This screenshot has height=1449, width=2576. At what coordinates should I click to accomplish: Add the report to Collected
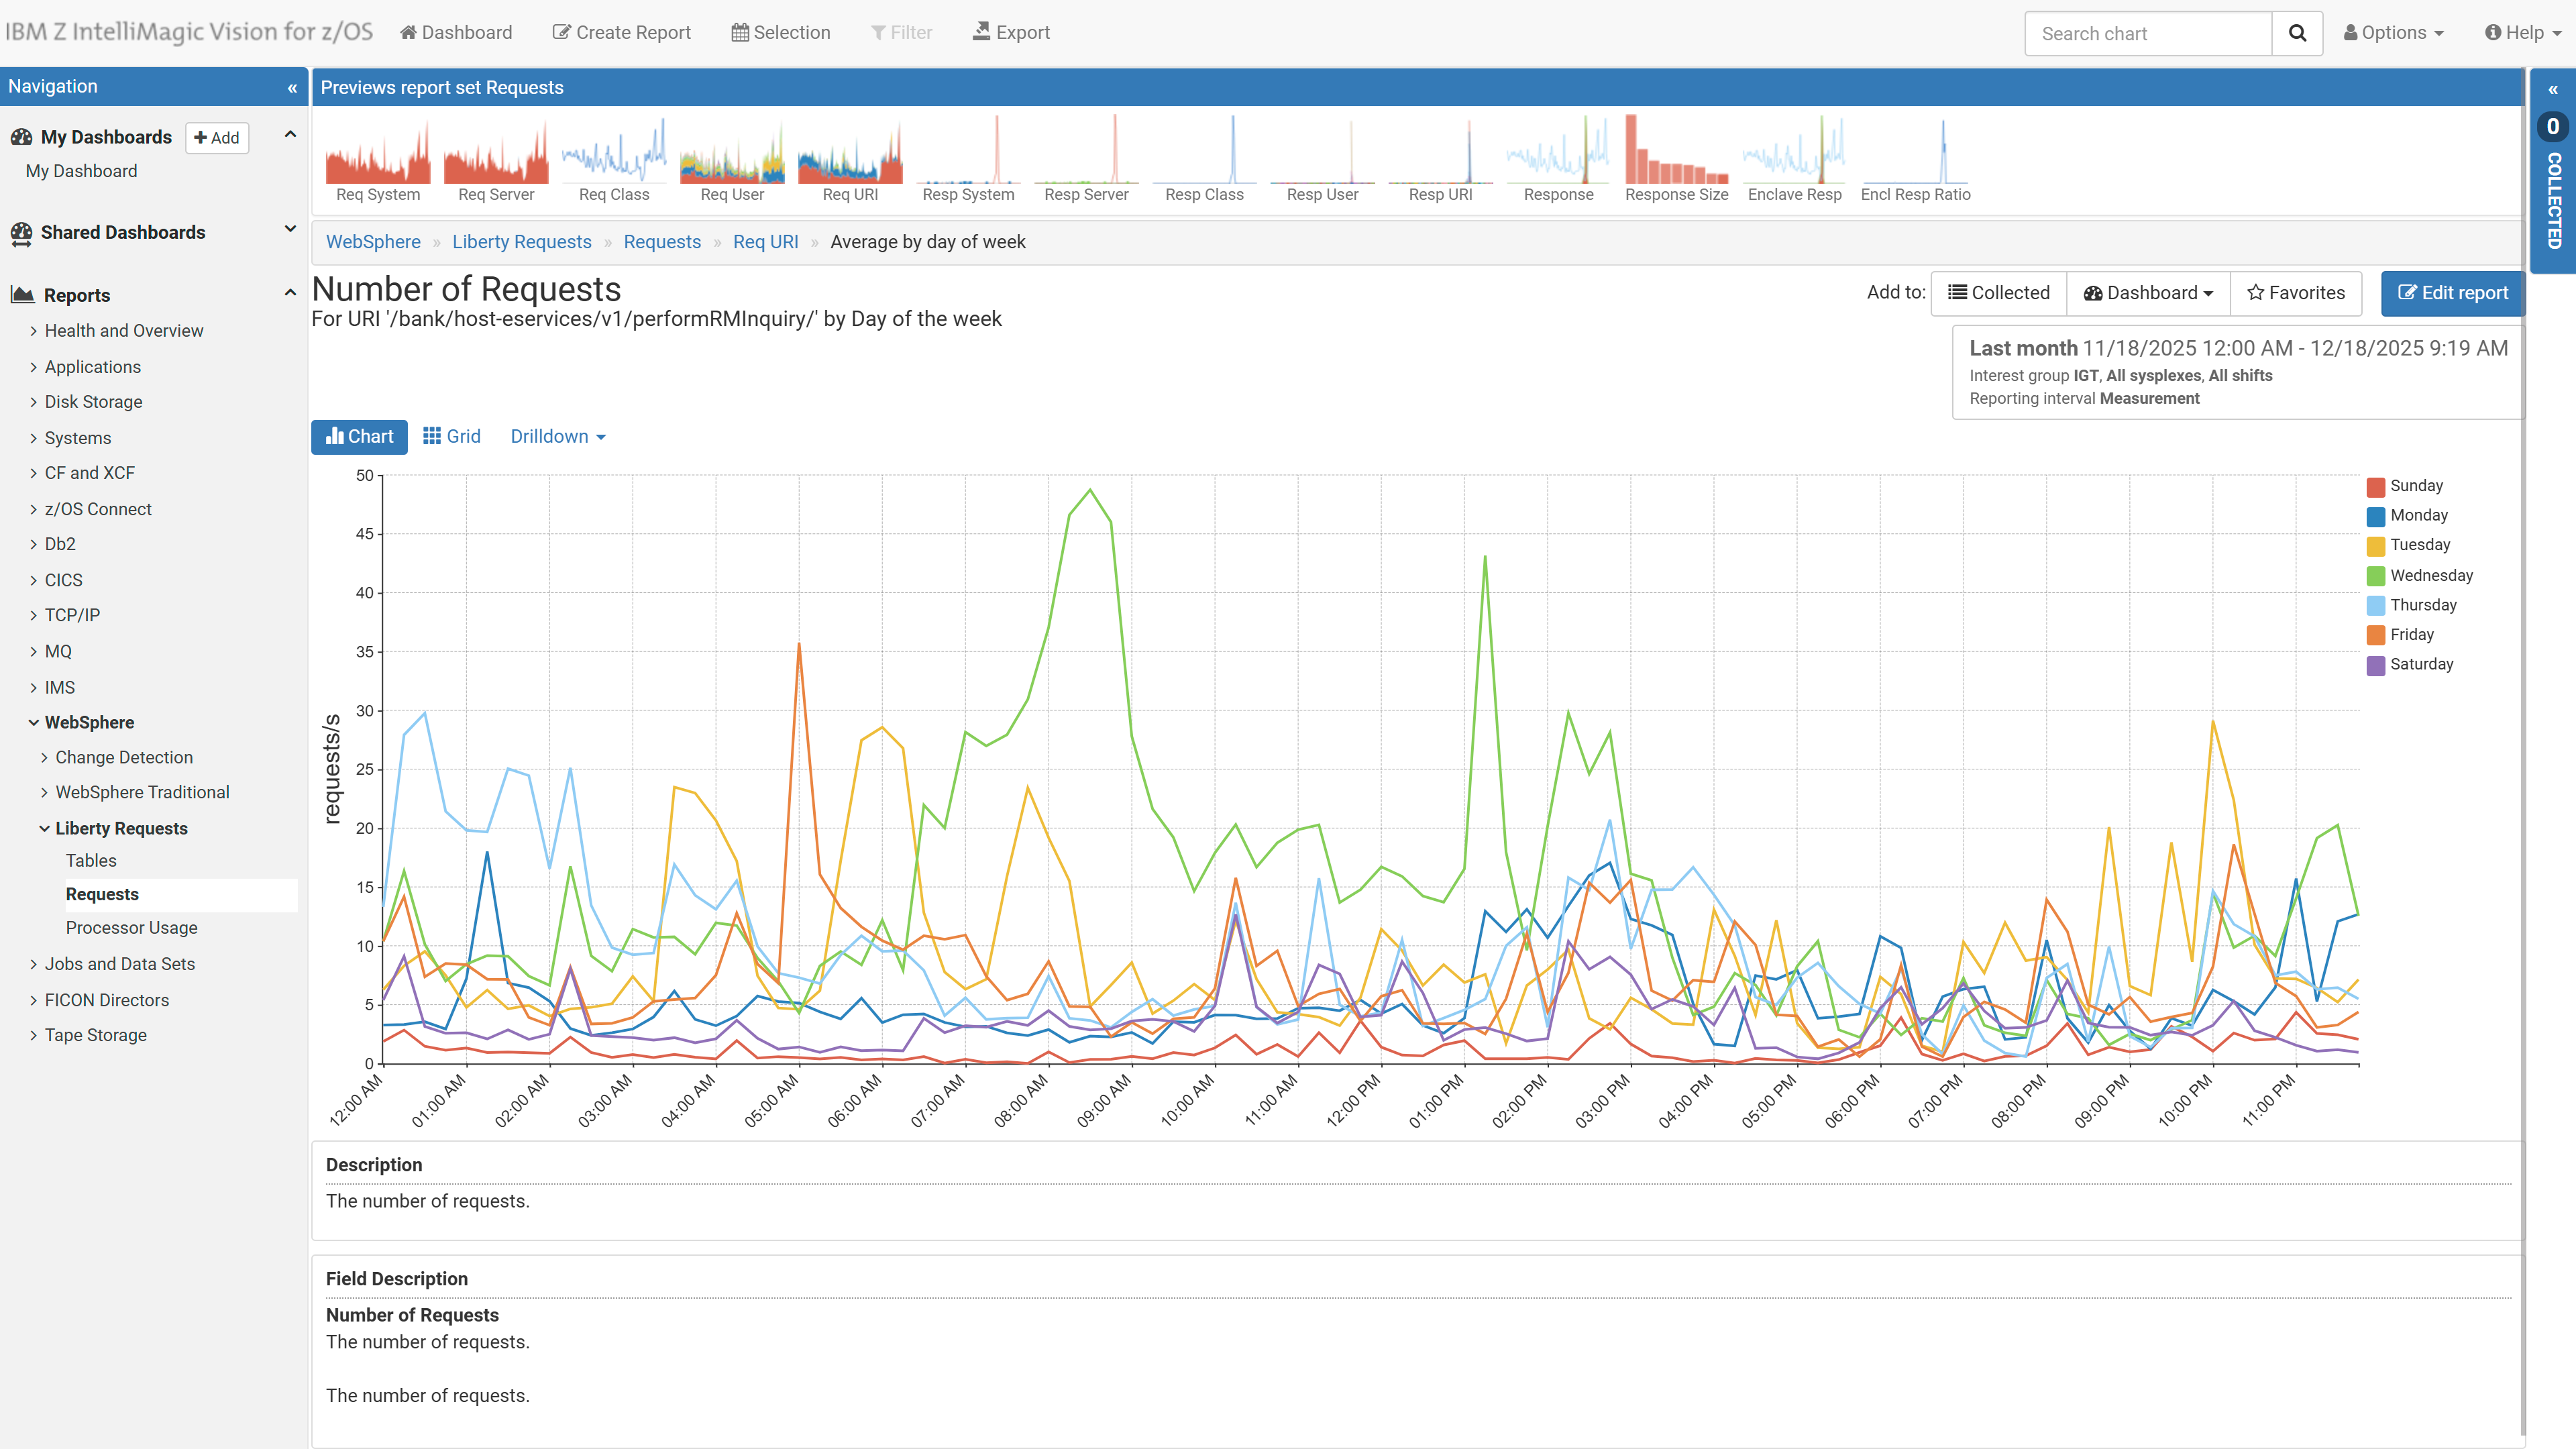click(x=1999, y=293)
